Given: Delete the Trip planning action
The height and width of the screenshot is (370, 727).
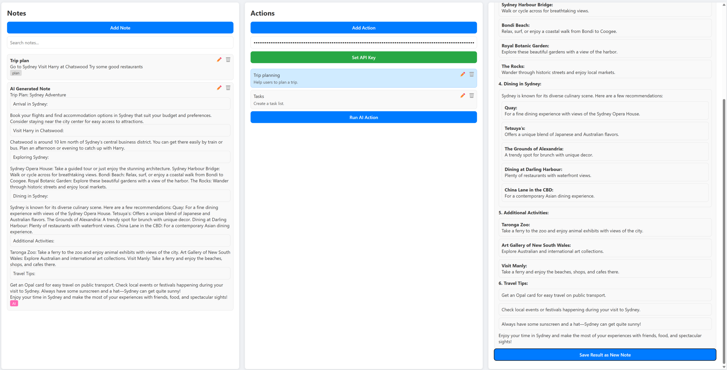Looking at the screenshot, I should click(x=471, y=74).
